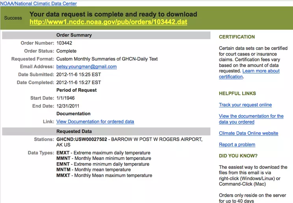This screenshot has width=293, height=203.
Task: Click the MMNT monthly mean minimum temperature row
Action: click(104, 159)
